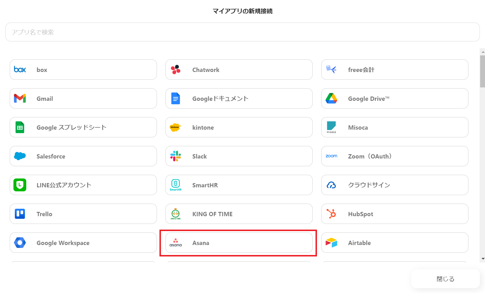Screen dimensions: 485x293
Task: Click the box logo icon
Action: click(x=20, y=70)
